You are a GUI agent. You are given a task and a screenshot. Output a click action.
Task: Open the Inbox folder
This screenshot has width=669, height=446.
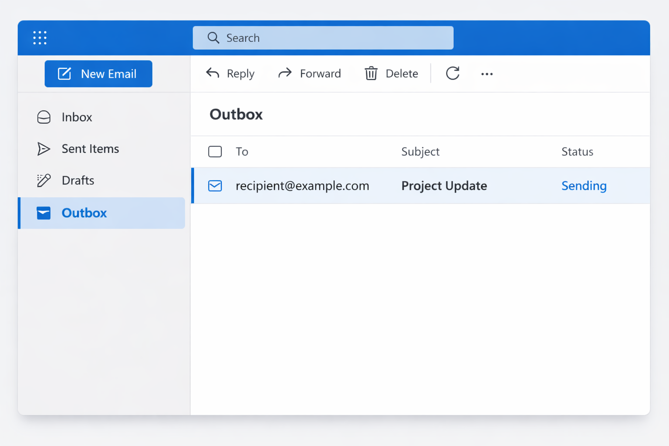pos(77,117)
